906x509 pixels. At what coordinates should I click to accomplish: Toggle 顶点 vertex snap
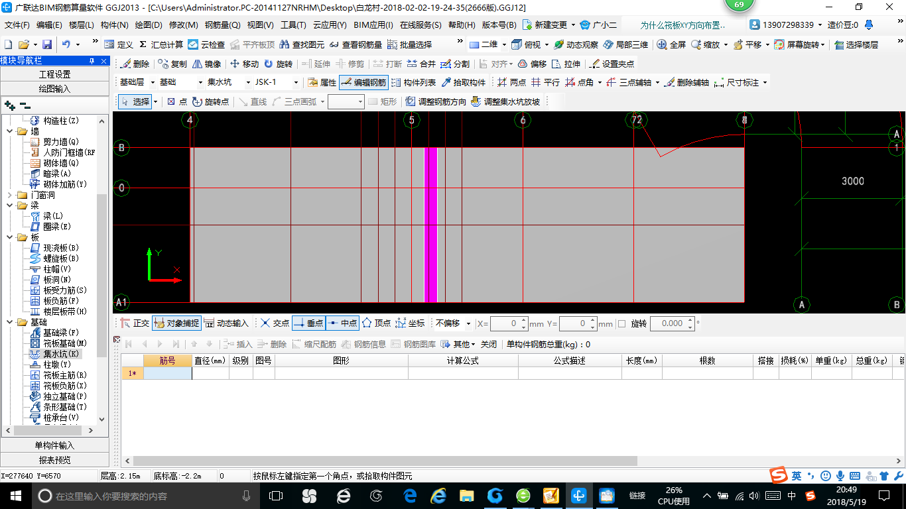[376, 323]
